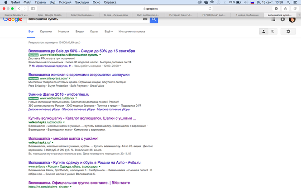
Task: Go back with Safari back arrow
Action: tap(19, 9)
